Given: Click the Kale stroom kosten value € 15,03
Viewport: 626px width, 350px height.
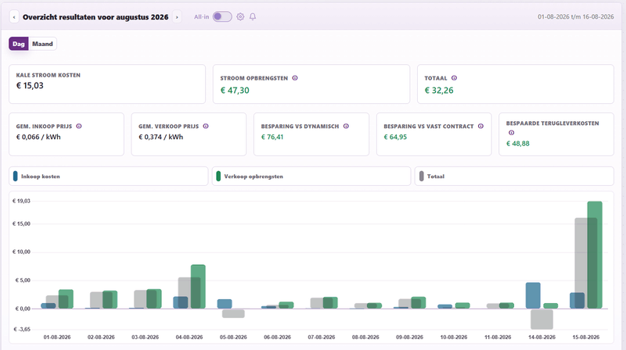Looking at the screenshot, I should [30, 85].
